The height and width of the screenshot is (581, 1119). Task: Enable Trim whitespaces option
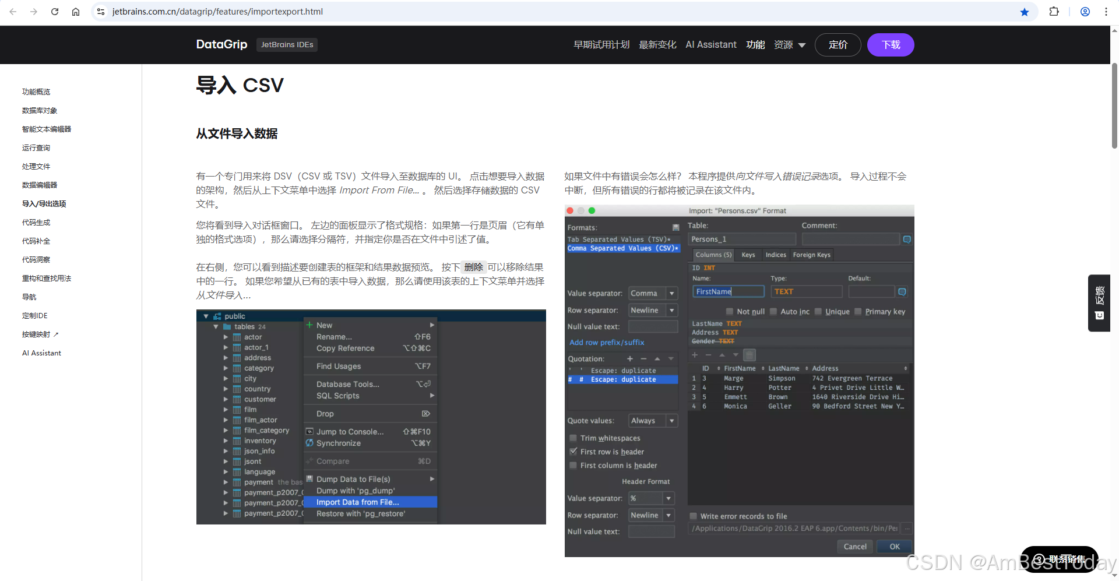573,438
